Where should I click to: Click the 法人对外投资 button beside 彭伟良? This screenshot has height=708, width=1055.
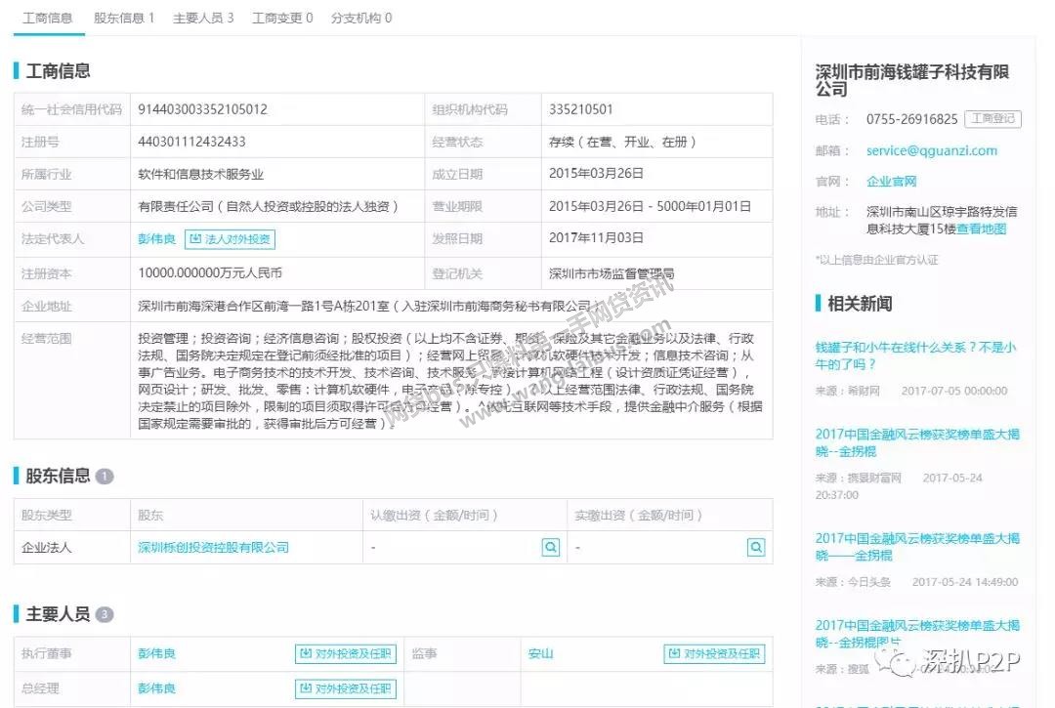click(231, 238)
